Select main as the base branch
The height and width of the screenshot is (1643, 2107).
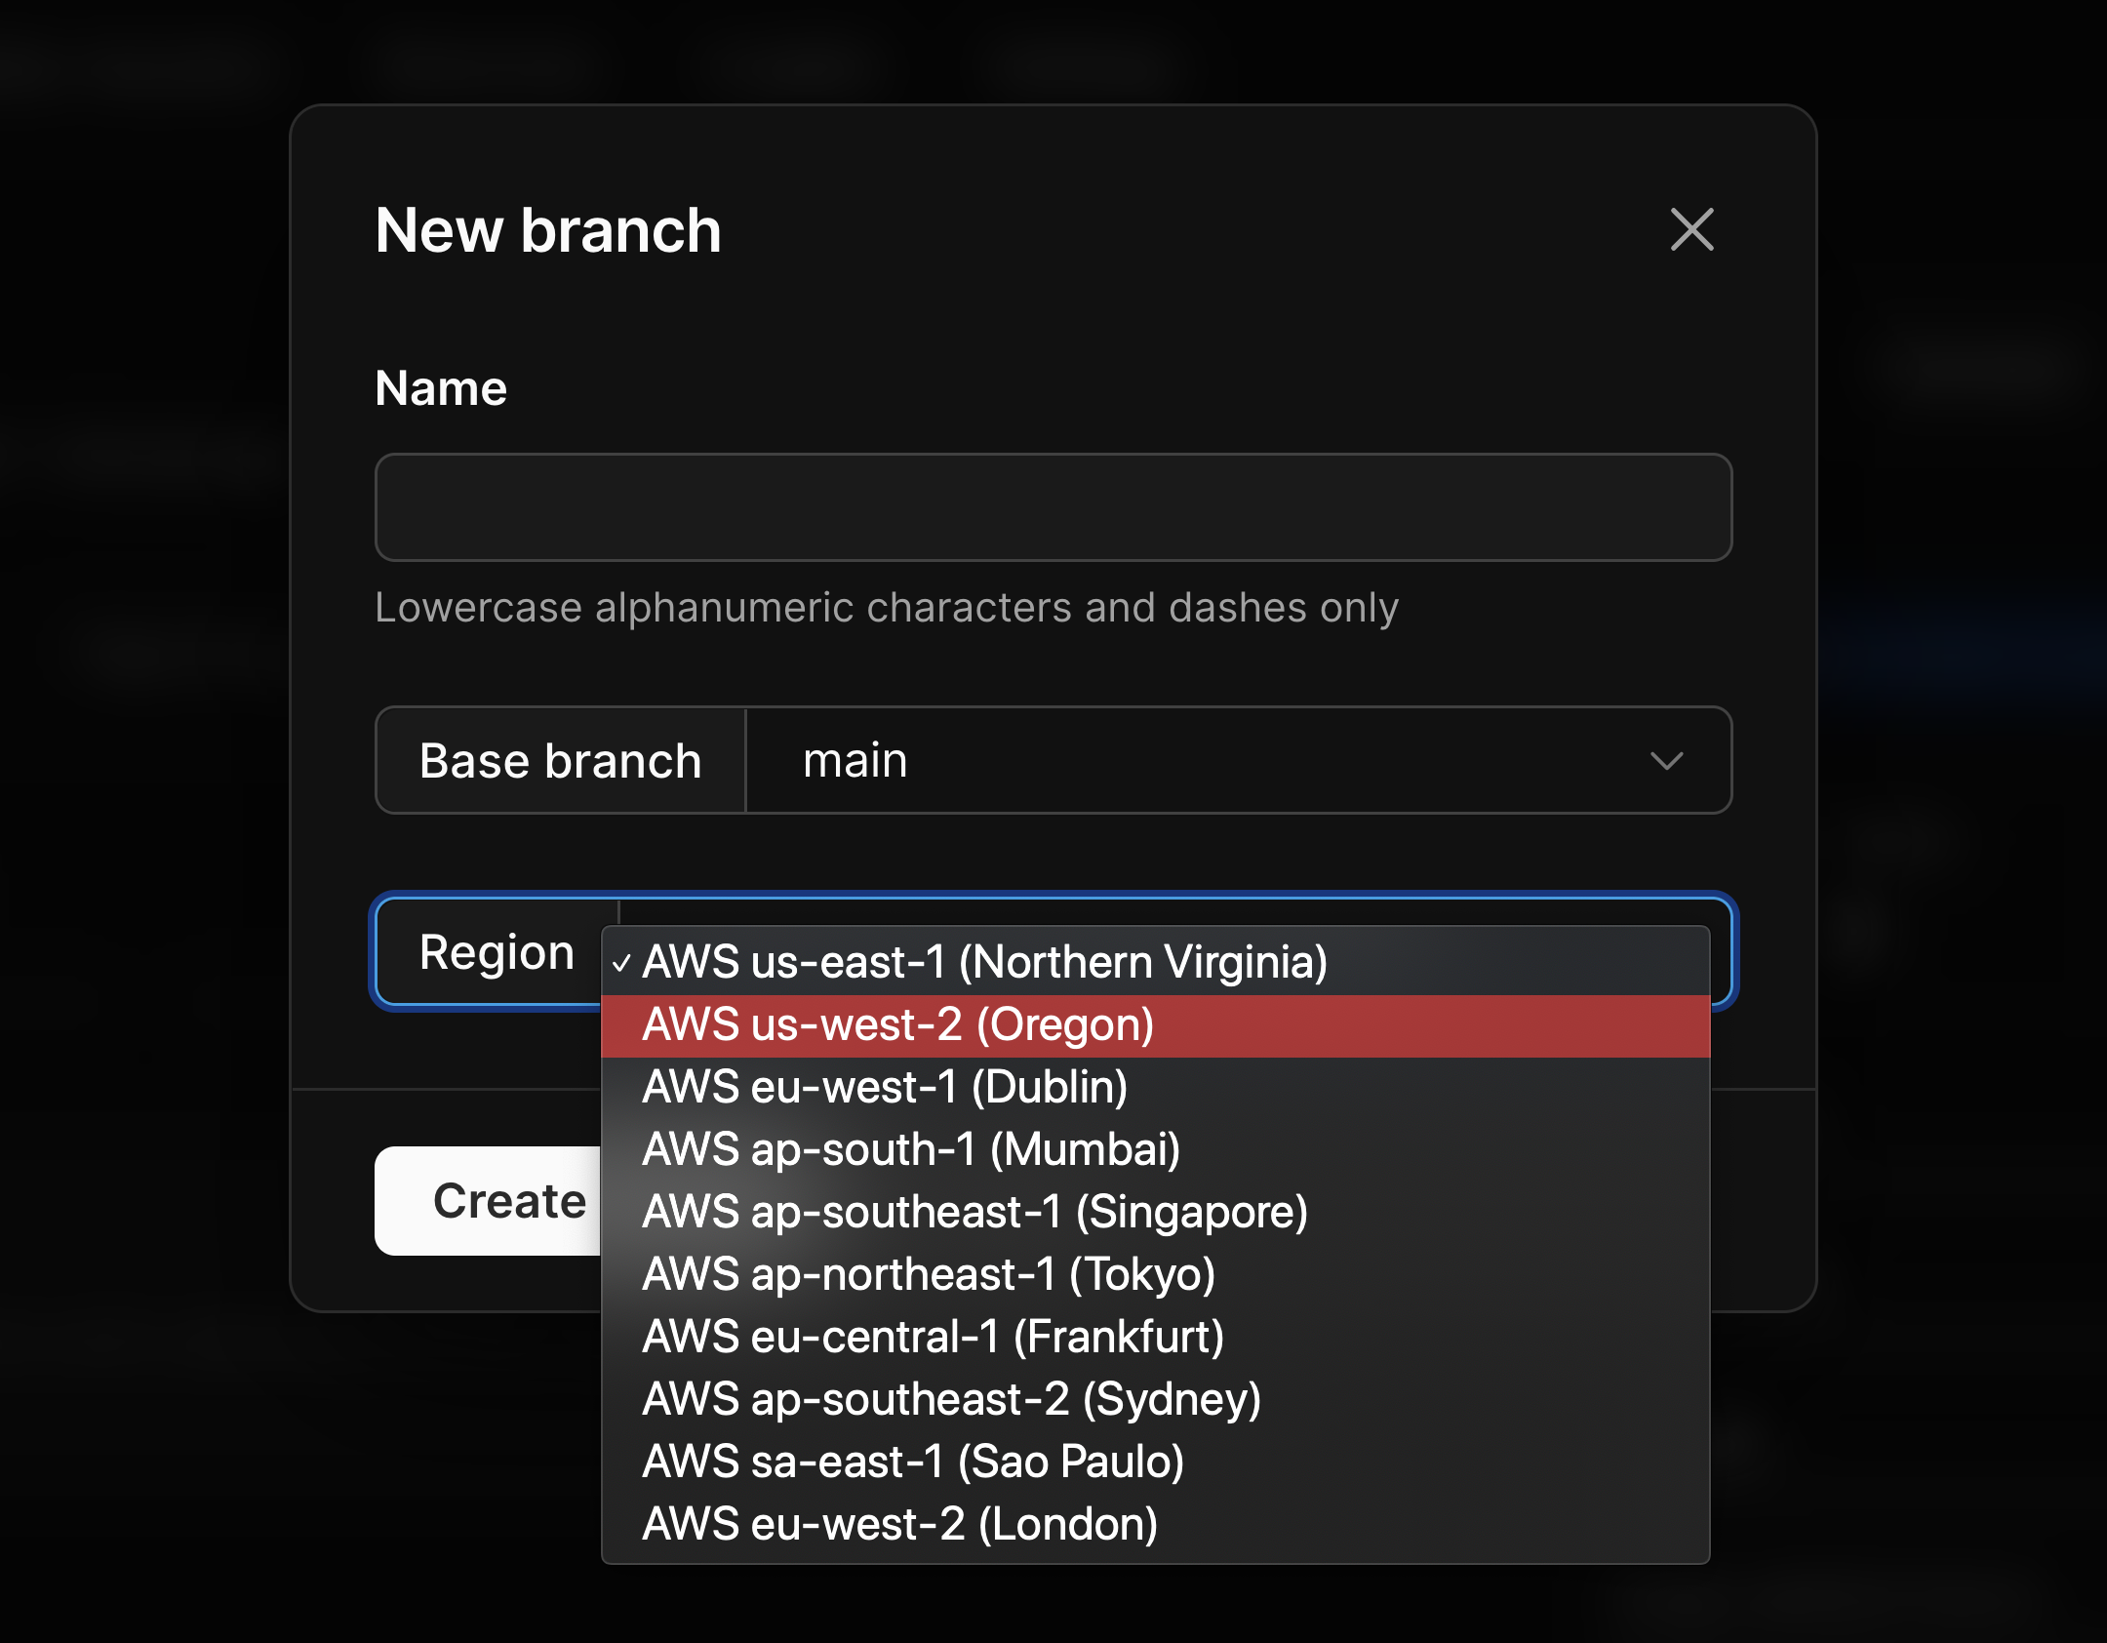click(x=855, y=760)
